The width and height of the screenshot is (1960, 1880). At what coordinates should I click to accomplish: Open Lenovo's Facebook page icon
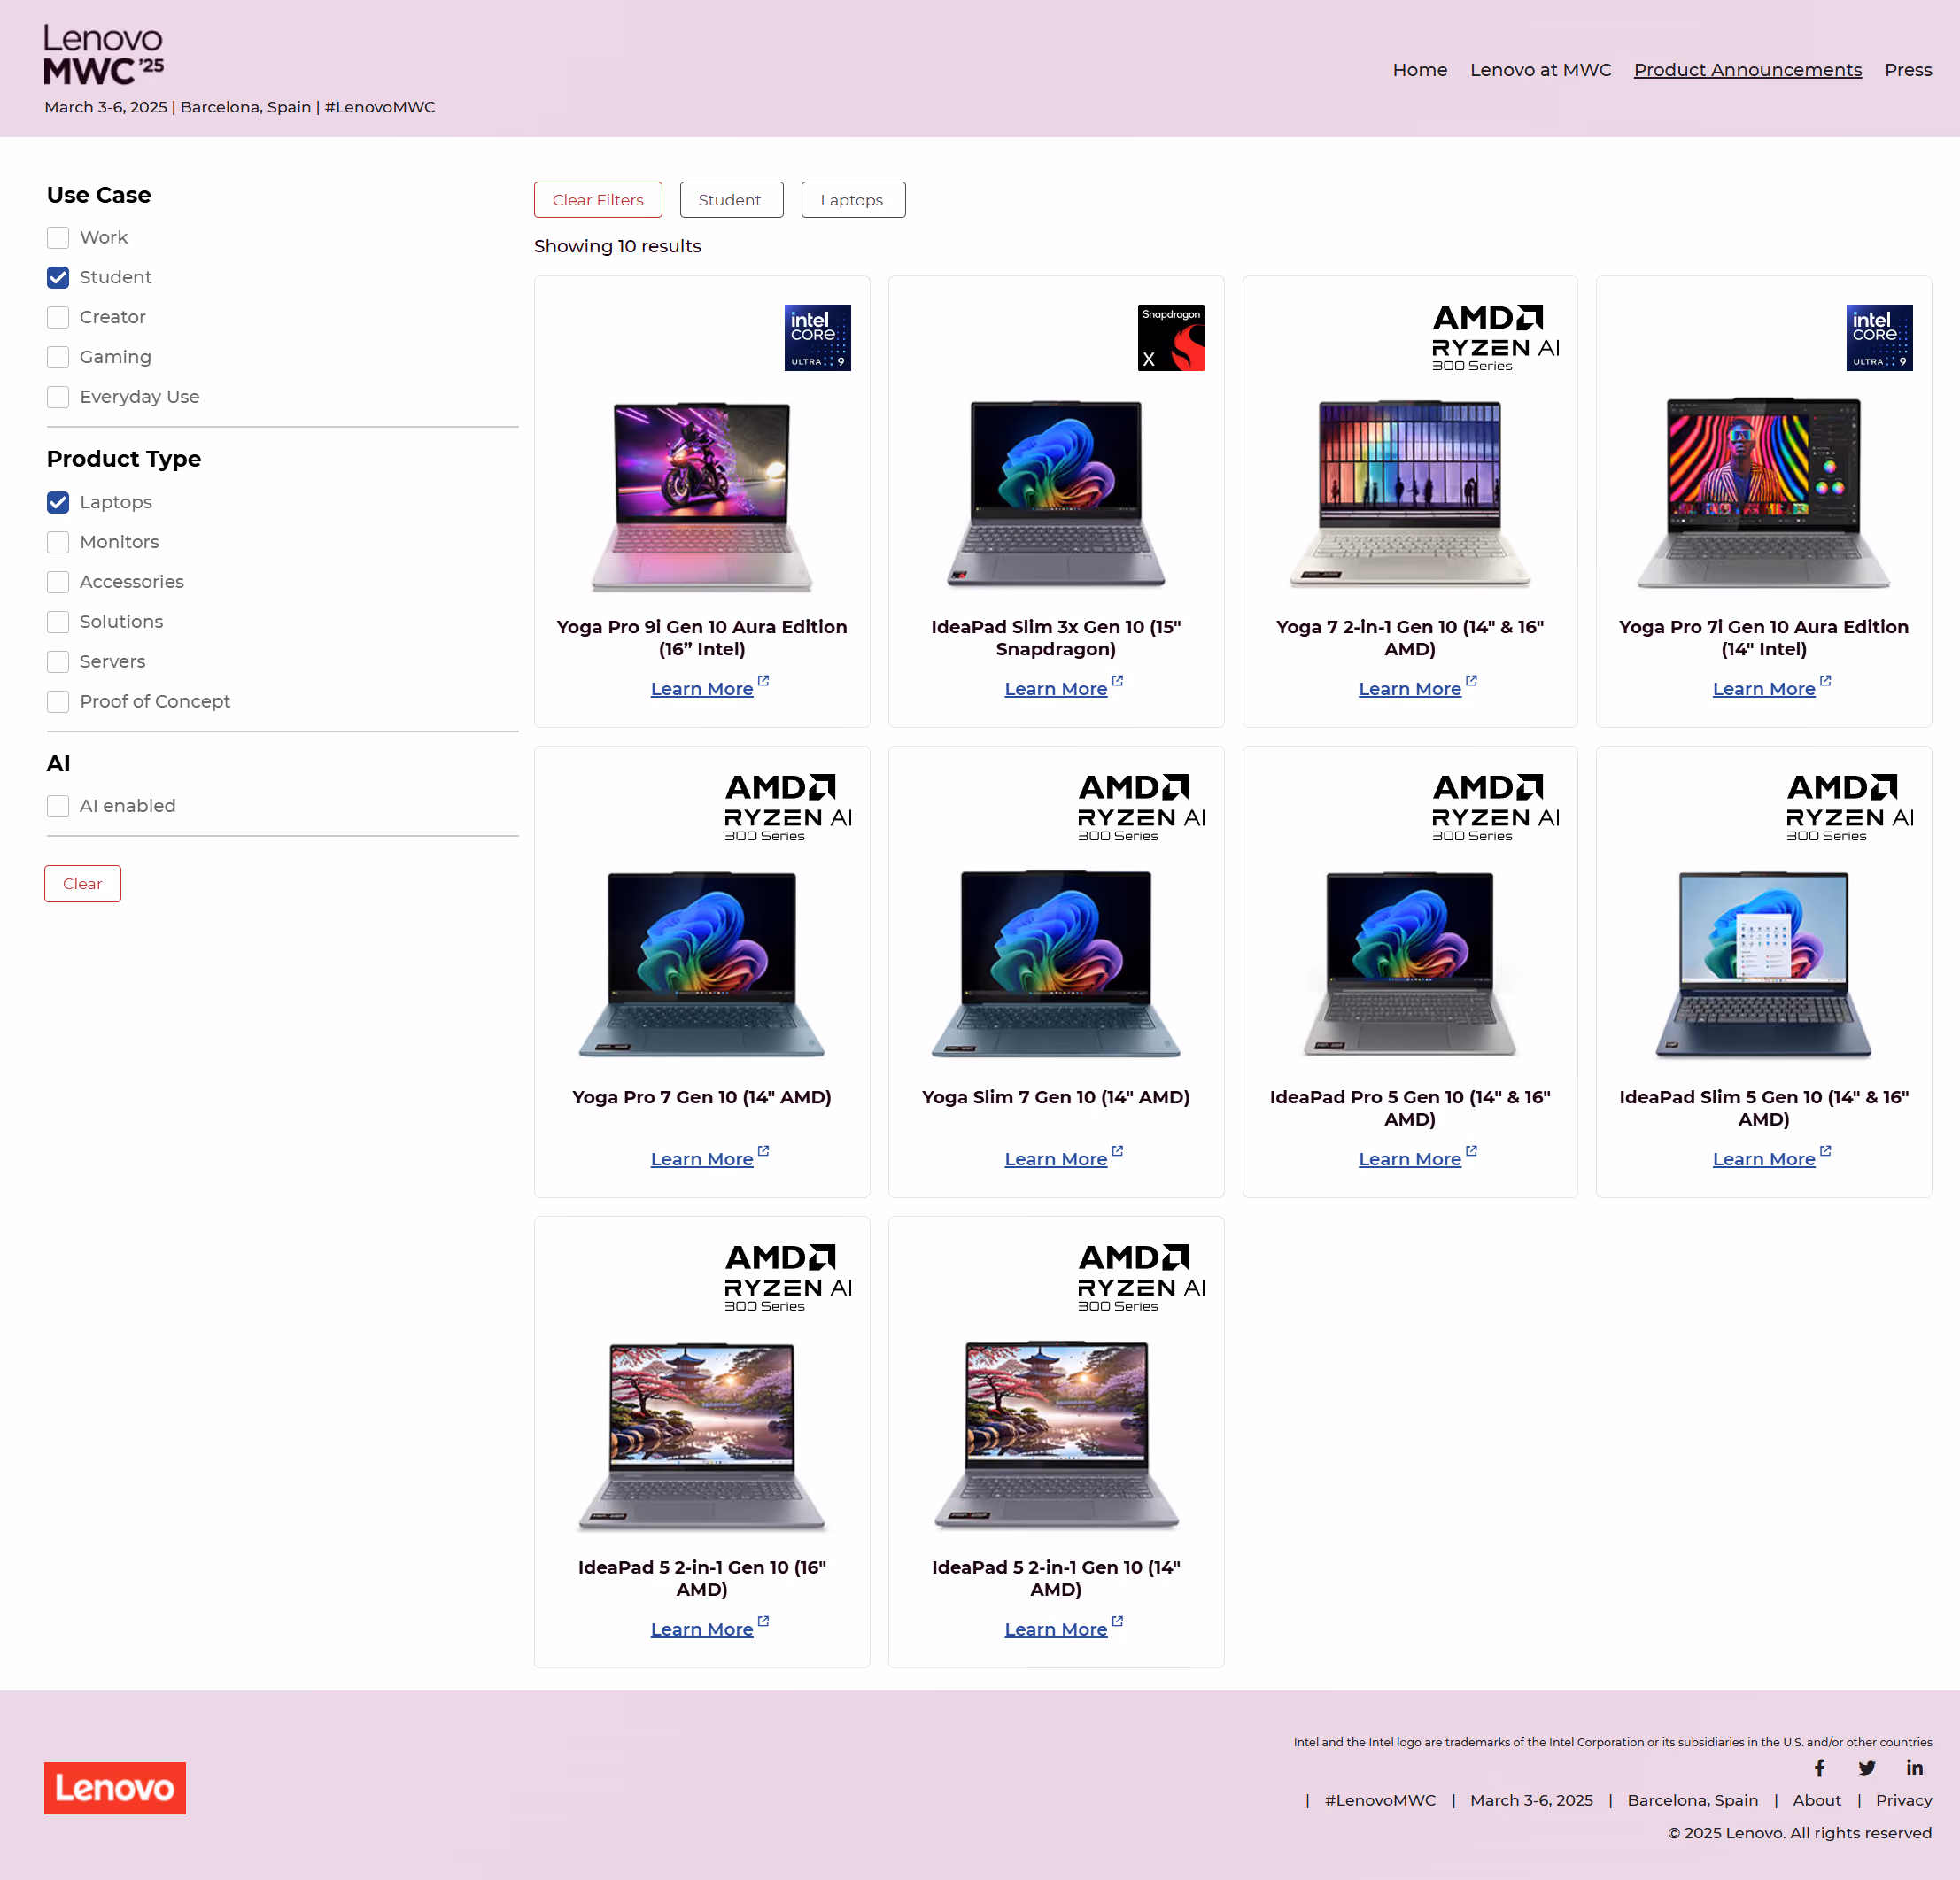tap(1820, 1768)
